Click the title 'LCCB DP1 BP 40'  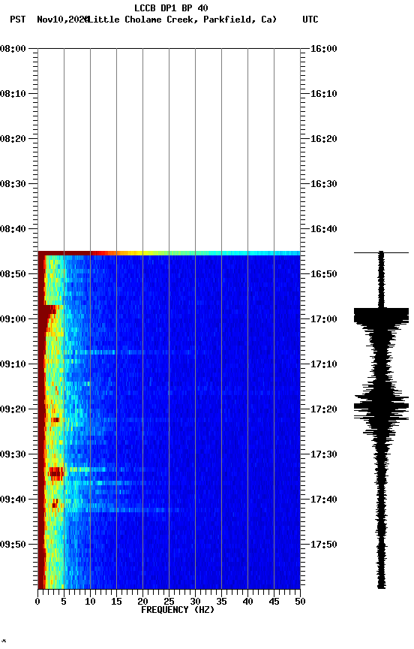(171, 8)
